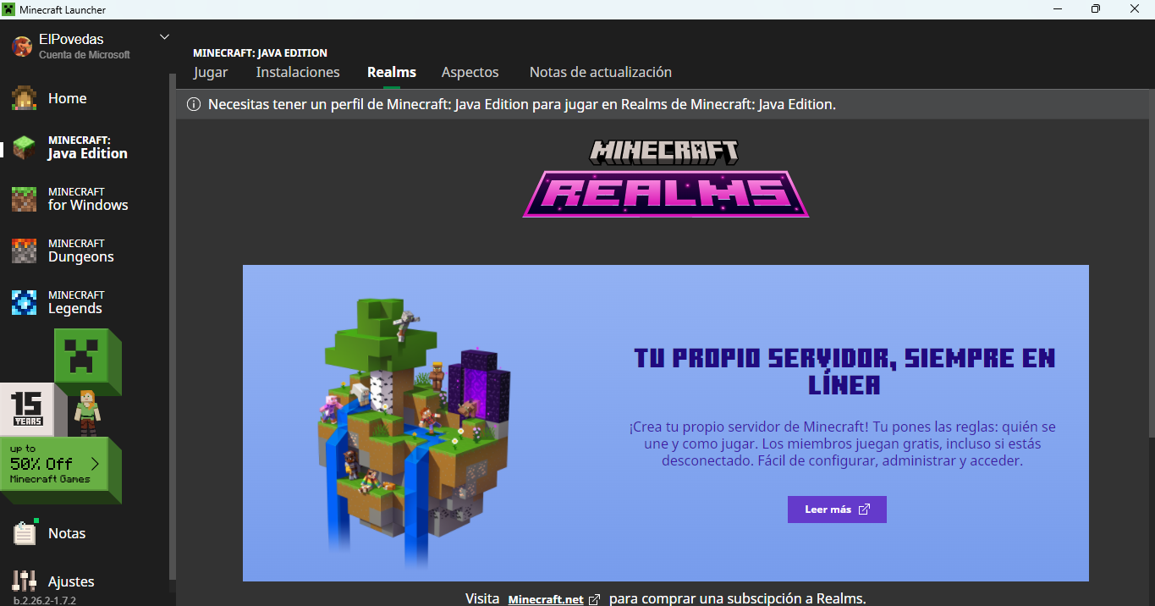
Task: Close the Minecraft Launcher window
Action: tap(1135, 9)
